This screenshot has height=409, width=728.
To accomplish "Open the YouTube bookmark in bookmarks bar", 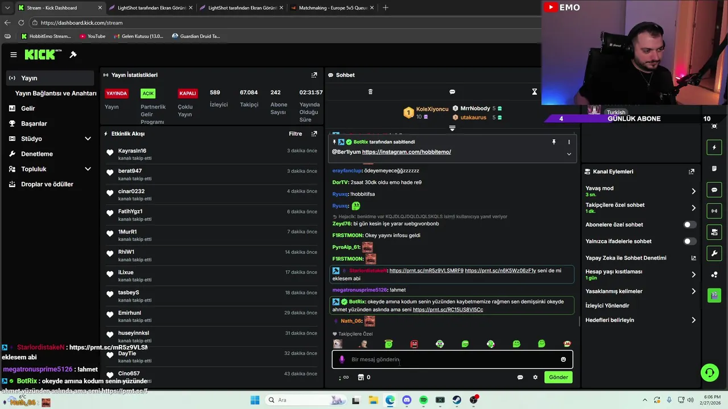I will point(92,36).
